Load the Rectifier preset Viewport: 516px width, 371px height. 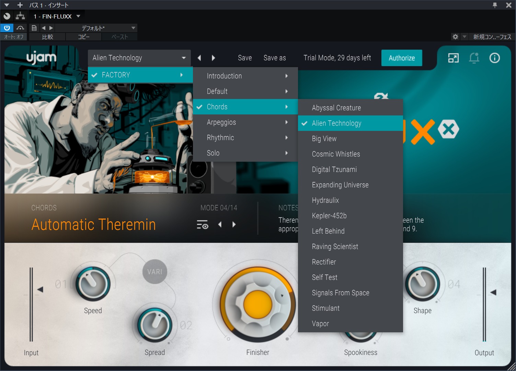[x=351, y=262]
